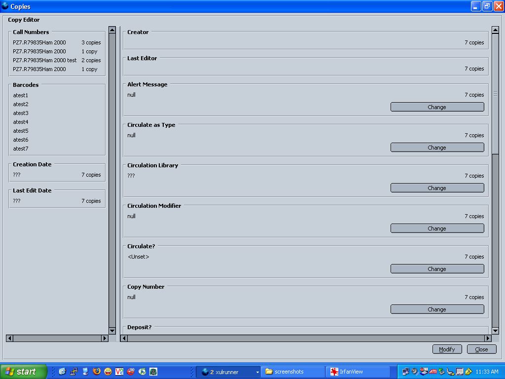This screenshot has height=379, width=505.
Task: Click right panel horizontal scrollbar left arrow
Action: (124, 338)
